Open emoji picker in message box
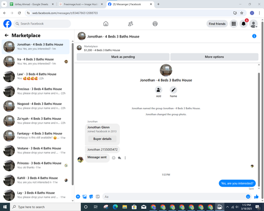Screen dimensions: 264x211 pos(248,197)
